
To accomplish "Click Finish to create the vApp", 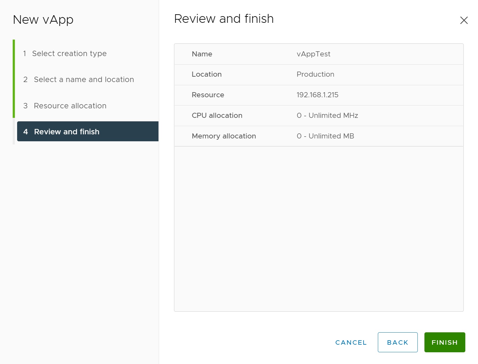I will pos(444,342).
